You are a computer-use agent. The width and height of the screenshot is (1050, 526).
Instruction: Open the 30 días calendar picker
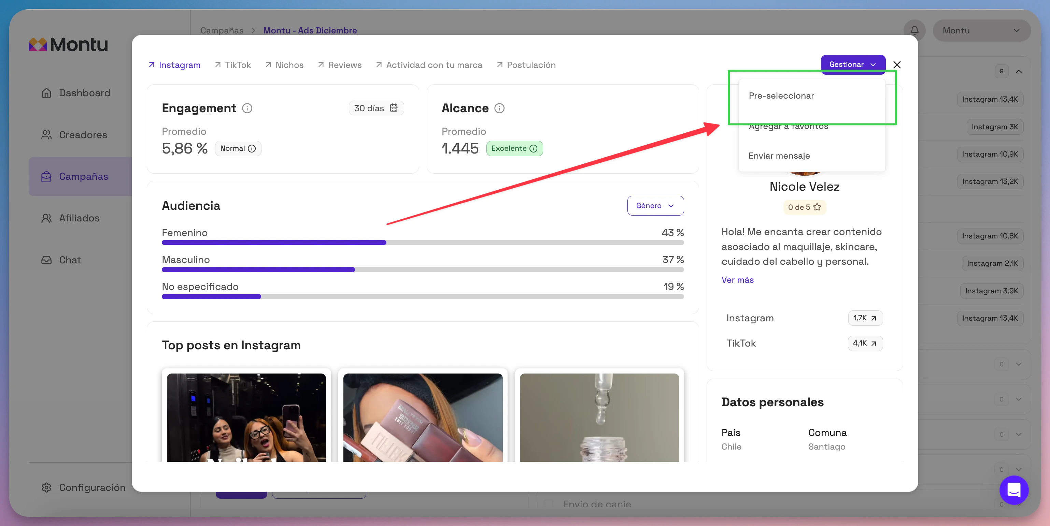[376, 108]
